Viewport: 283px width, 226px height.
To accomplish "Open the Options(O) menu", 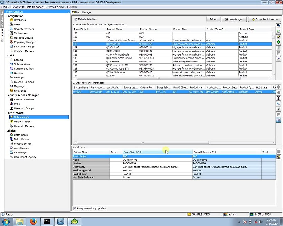I will [17, 7].
